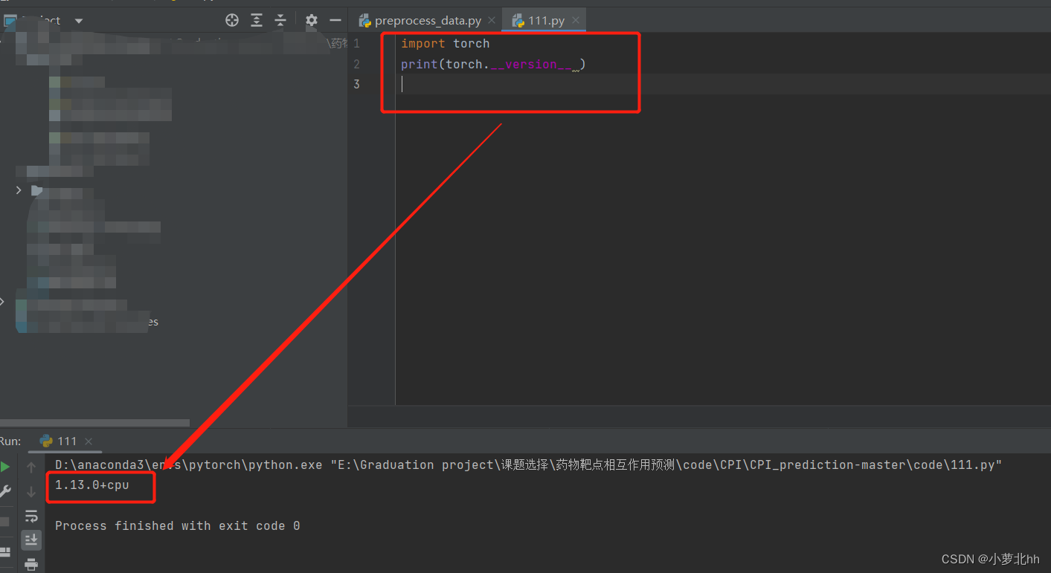Image resolution: width=1051 pixels, height=573 pixels.
Task: Click the down the stack trace arrow
Action: (31, 491)
